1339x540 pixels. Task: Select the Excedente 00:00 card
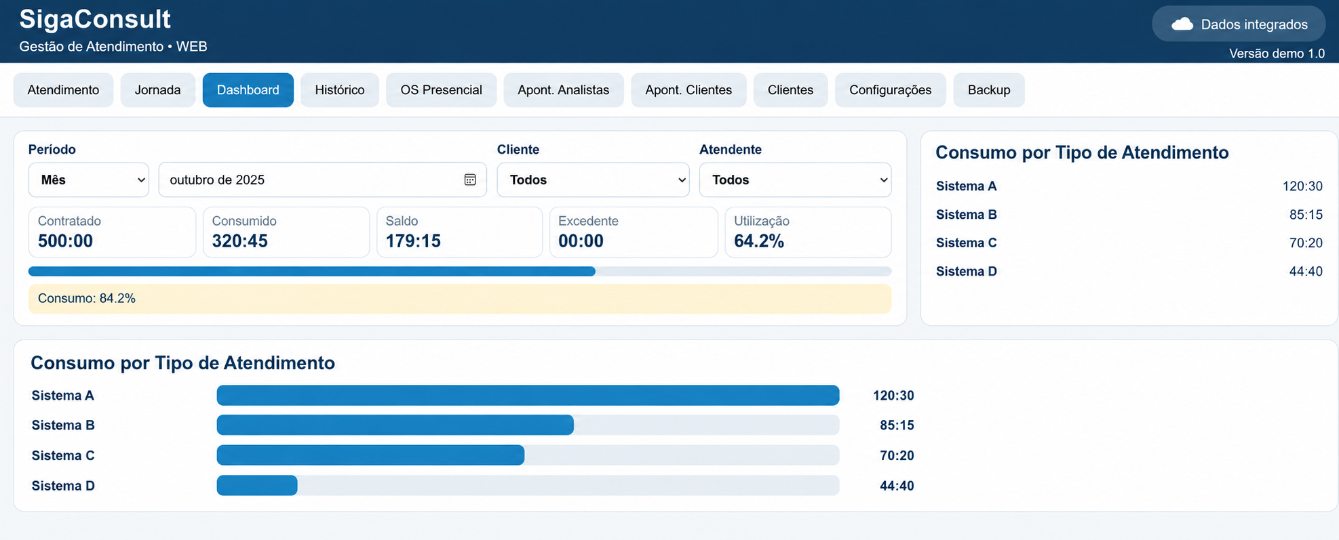click(x=634, y=232)
